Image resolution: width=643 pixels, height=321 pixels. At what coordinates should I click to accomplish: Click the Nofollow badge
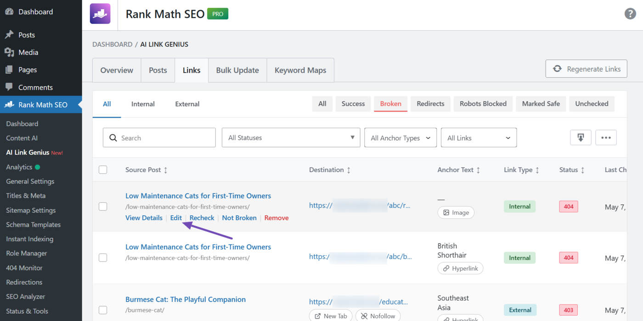378,316
